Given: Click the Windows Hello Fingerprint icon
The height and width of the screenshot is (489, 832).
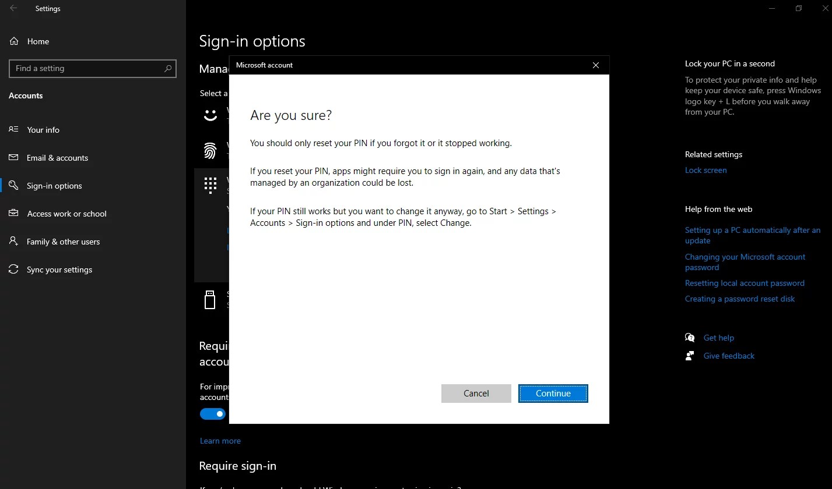Looking at the screenshot, I should 210,150.
